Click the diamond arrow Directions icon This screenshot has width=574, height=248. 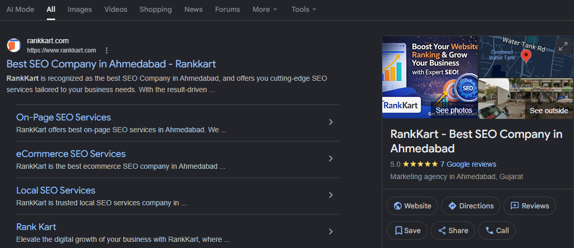[452, 206]
